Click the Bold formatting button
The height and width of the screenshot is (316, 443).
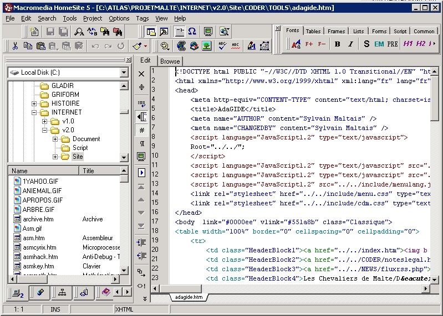(337, 44)
